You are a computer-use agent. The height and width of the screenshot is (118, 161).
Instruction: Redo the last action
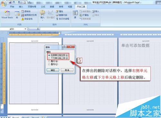19,2
